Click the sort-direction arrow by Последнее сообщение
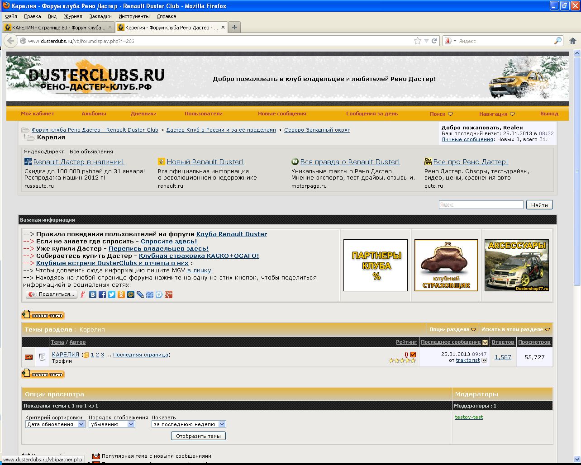Viewport: 581px width, 465px height. (x=485, y=342)
